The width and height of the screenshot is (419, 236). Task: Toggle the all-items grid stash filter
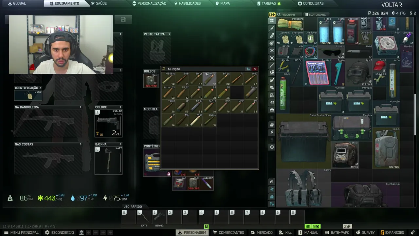(x=272, y=21)
